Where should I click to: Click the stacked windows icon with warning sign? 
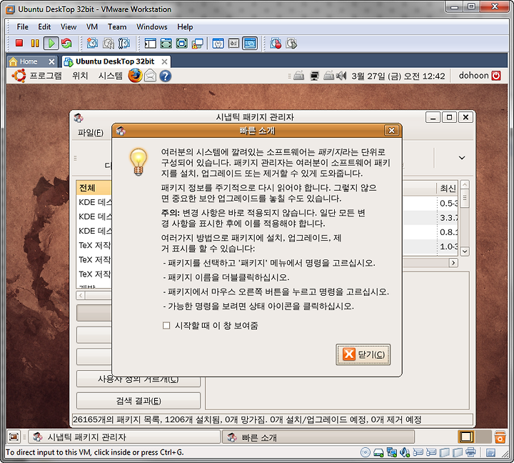tap(198, 43)
